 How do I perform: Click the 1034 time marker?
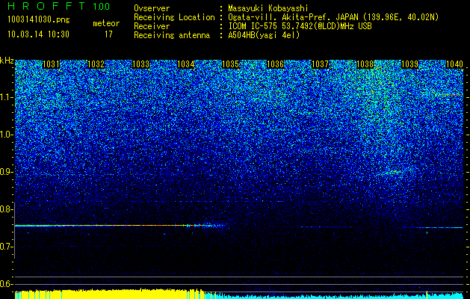(185, 64)
